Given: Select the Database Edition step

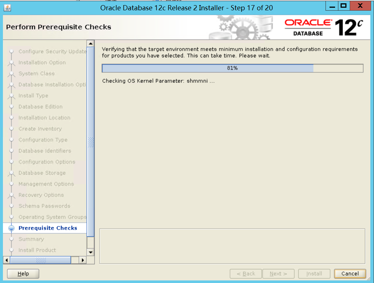Looking at the screenshot, I should [x=40, y=107].
